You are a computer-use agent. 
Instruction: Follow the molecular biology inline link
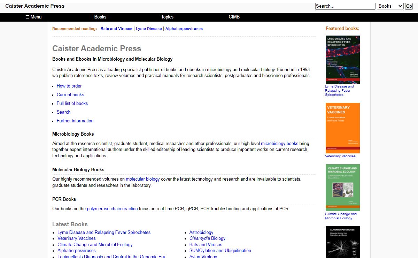[143, 179]
